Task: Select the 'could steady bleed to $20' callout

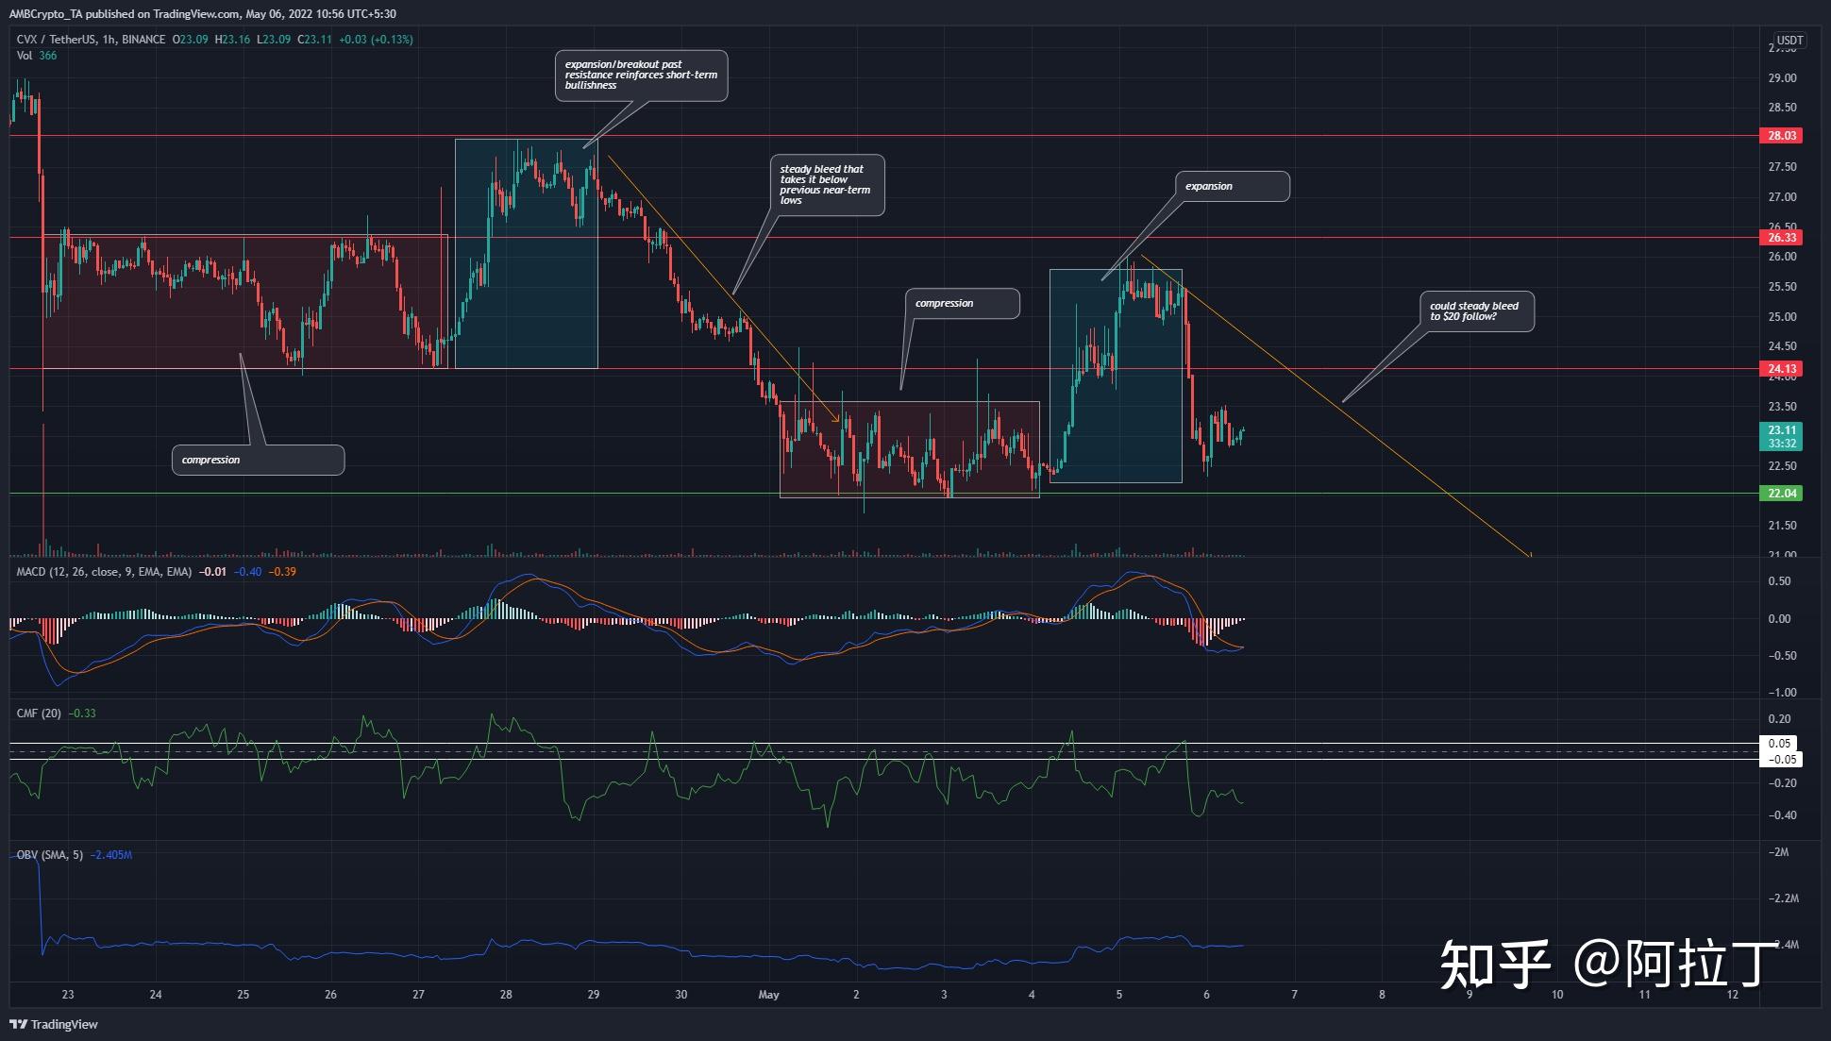Action: coord(1477,311)
